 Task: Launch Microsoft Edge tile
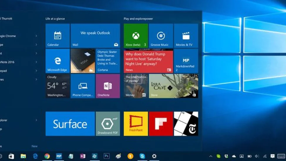coord(58,61)
